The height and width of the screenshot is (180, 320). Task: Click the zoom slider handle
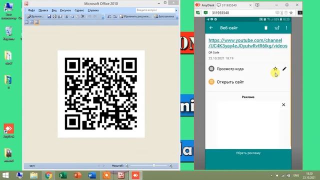coord(154,165)
